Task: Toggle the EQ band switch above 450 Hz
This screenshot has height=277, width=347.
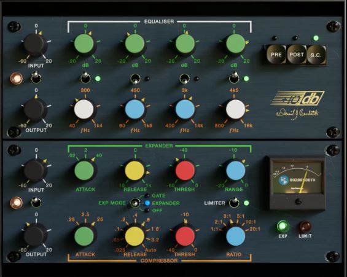Action: tap(135, 79)
